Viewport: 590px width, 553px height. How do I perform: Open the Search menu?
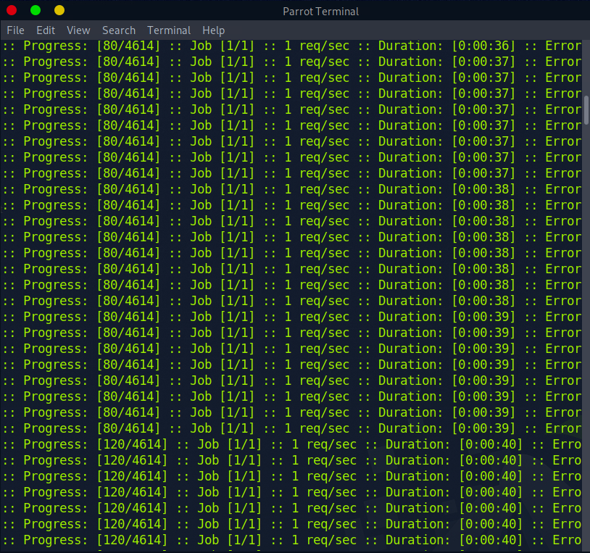pos(119,30)
